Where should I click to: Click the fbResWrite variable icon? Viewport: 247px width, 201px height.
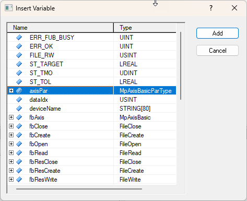coord(19,180)
